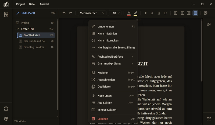Select the Prolog chapter
The image size is (215, 125).
click(35, 23)
